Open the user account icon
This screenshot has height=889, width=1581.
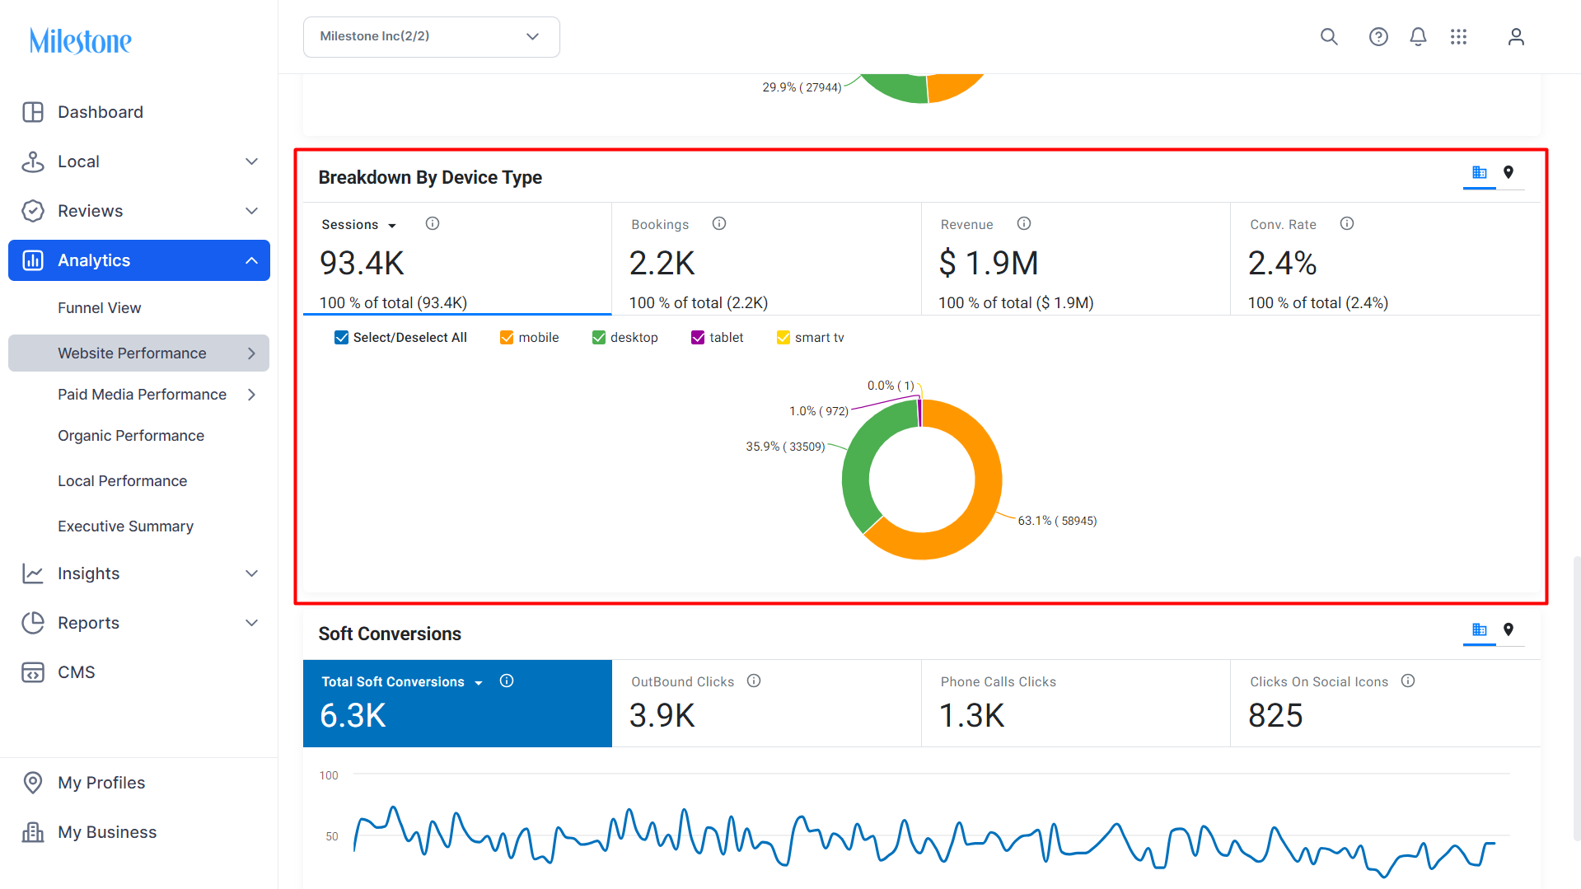click(x=1516, y=37)
